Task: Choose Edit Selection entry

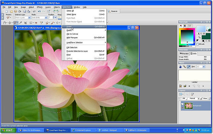Action: pyautogui.click(x=84, y=47)
